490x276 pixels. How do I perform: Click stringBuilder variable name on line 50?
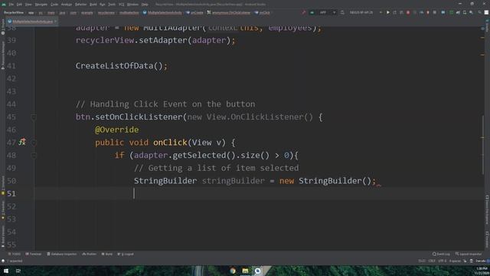(233, 181)
